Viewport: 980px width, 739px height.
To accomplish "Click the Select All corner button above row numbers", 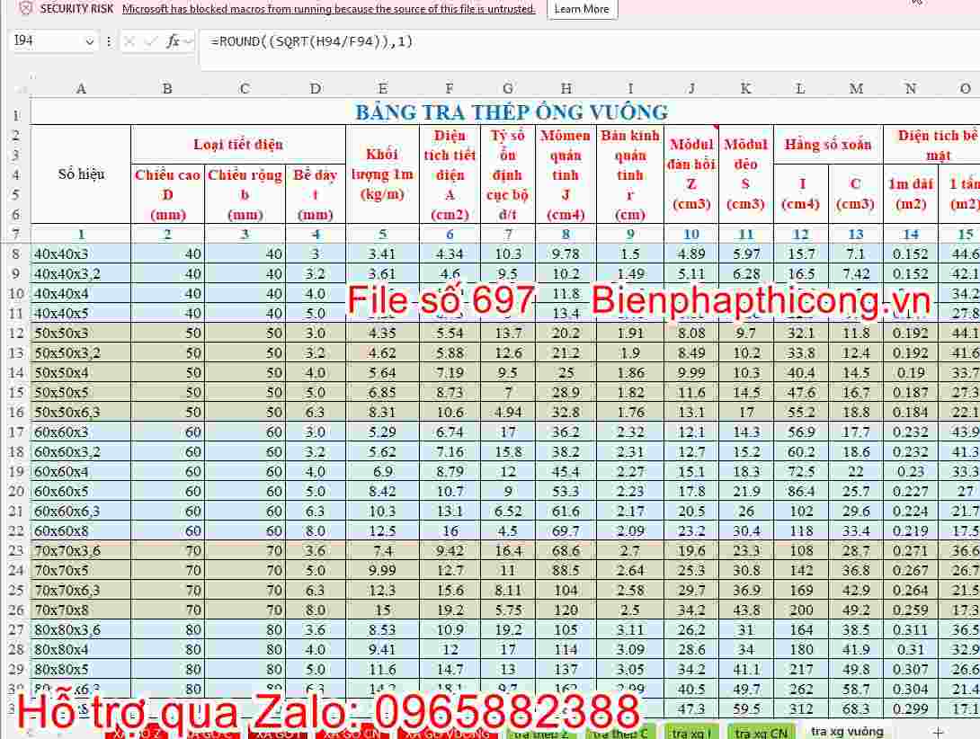I will (21, 87).
